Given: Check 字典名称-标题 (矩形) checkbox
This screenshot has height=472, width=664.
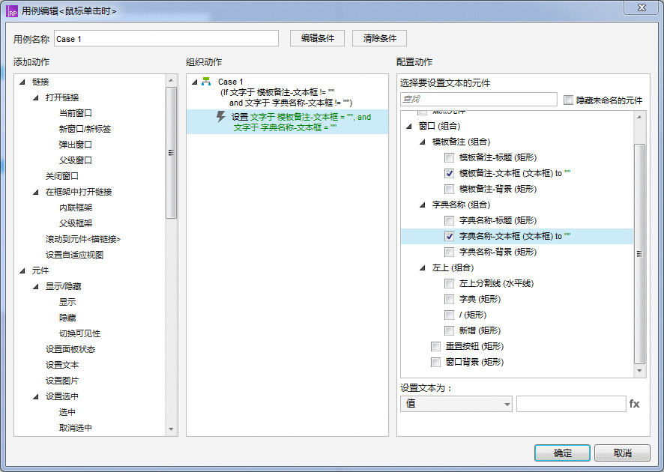Looking at the screenshot, I should point(450,220).
